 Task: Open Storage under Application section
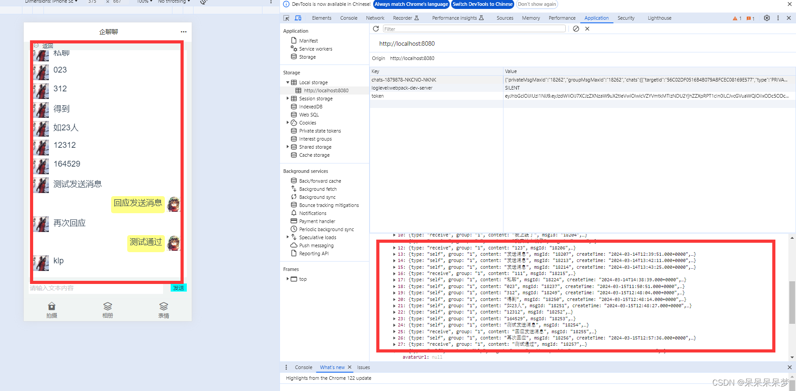tap(307, 57)
